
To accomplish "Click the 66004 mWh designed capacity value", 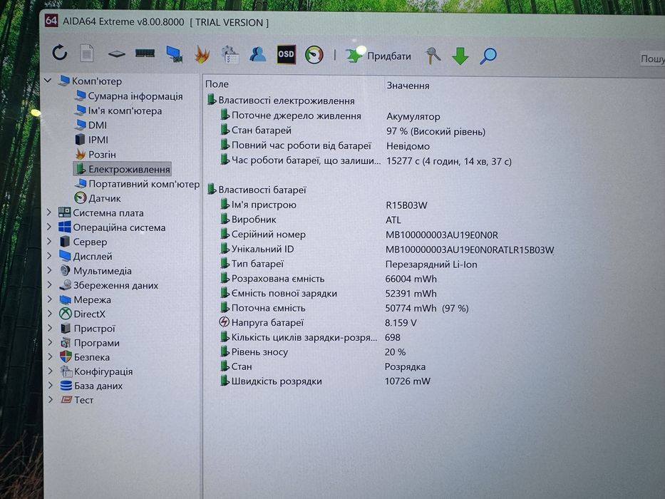I will (411, 279).
